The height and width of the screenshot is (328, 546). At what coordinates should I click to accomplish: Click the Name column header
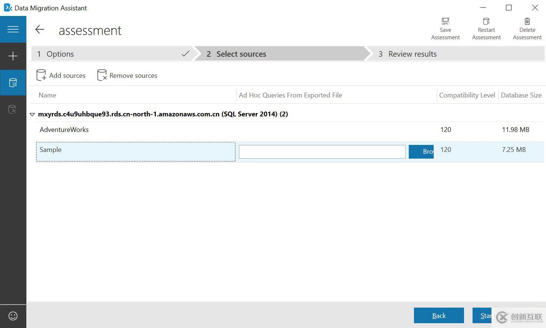pos(47,95)
